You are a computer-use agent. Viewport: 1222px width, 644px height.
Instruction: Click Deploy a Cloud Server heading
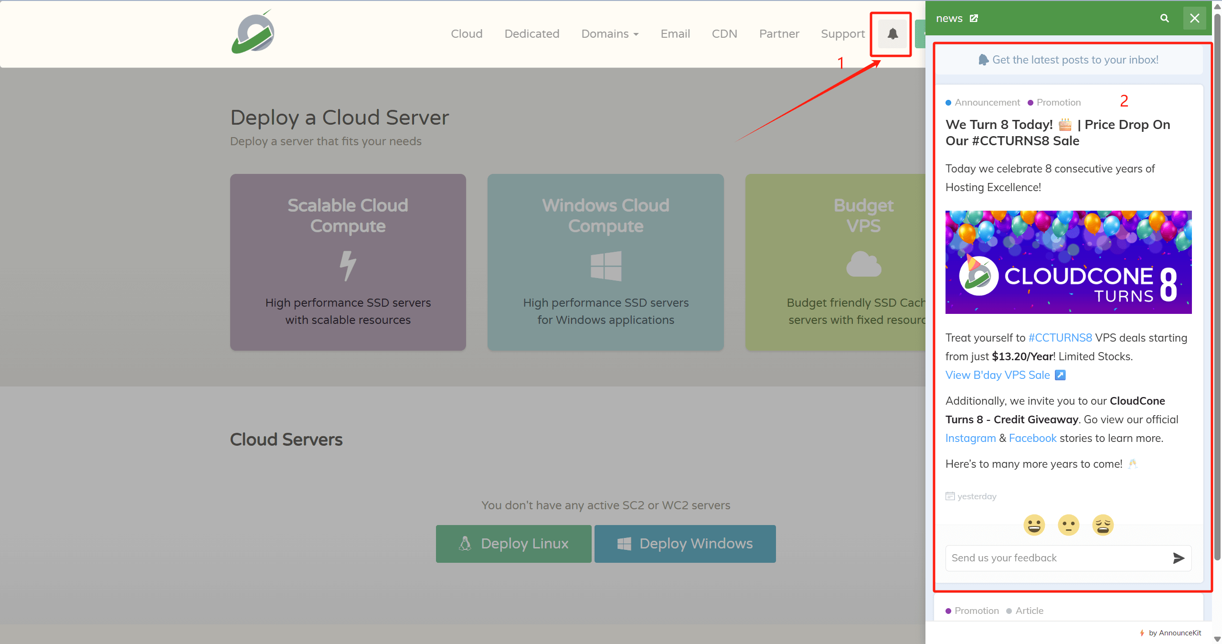pyautogui.click(x=340, y=117)
